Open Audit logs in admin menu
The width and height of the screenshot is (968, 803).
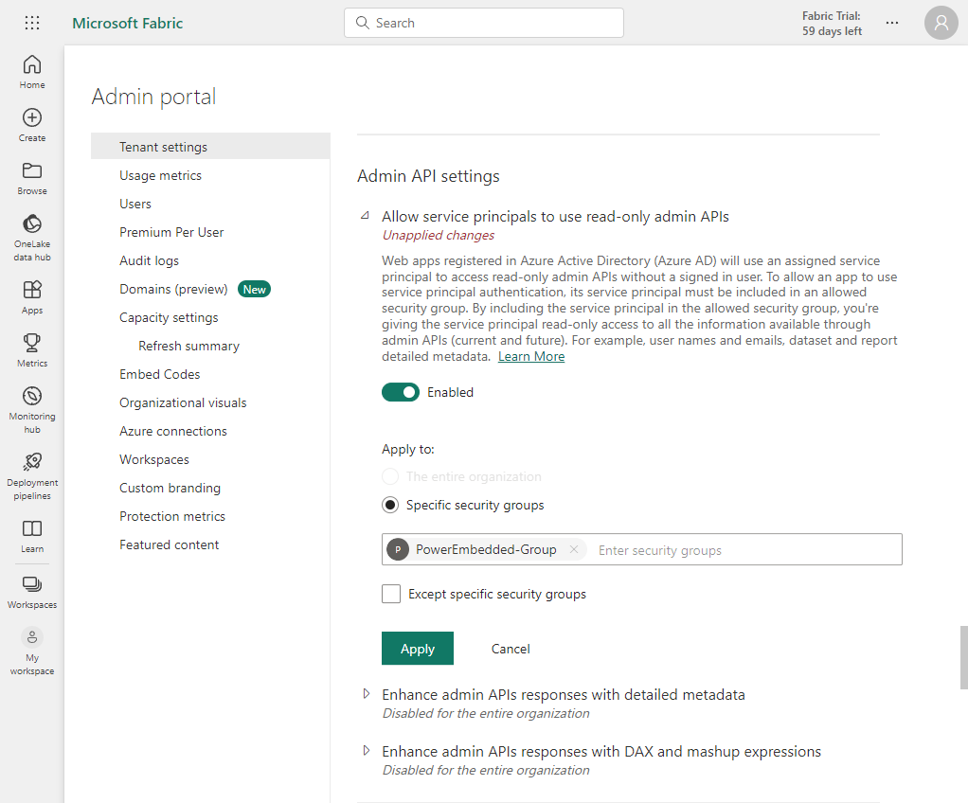point(149,260)
